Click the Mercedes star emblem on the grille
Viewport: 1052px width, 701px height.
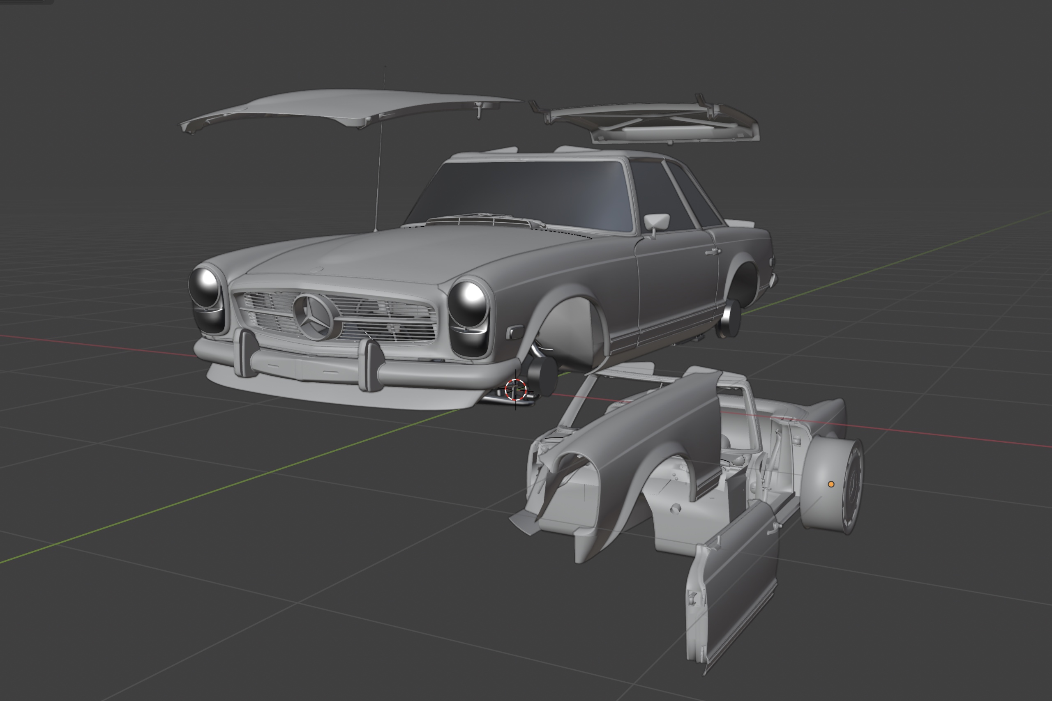click(x=315, y=316)
